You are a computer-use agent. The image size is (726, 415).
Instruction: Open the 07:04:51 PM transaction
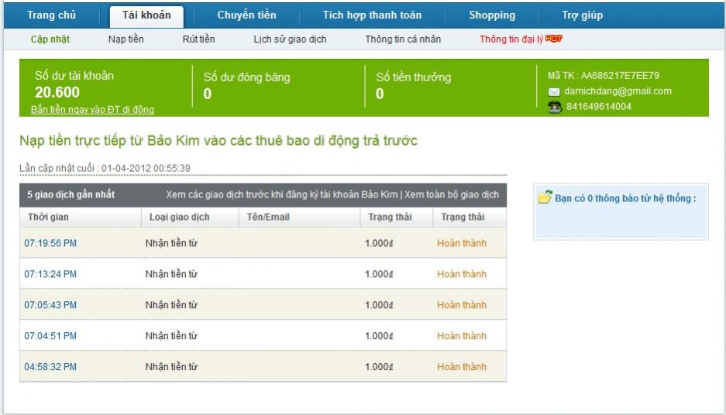pyautogui.click(x=50, y=336)
